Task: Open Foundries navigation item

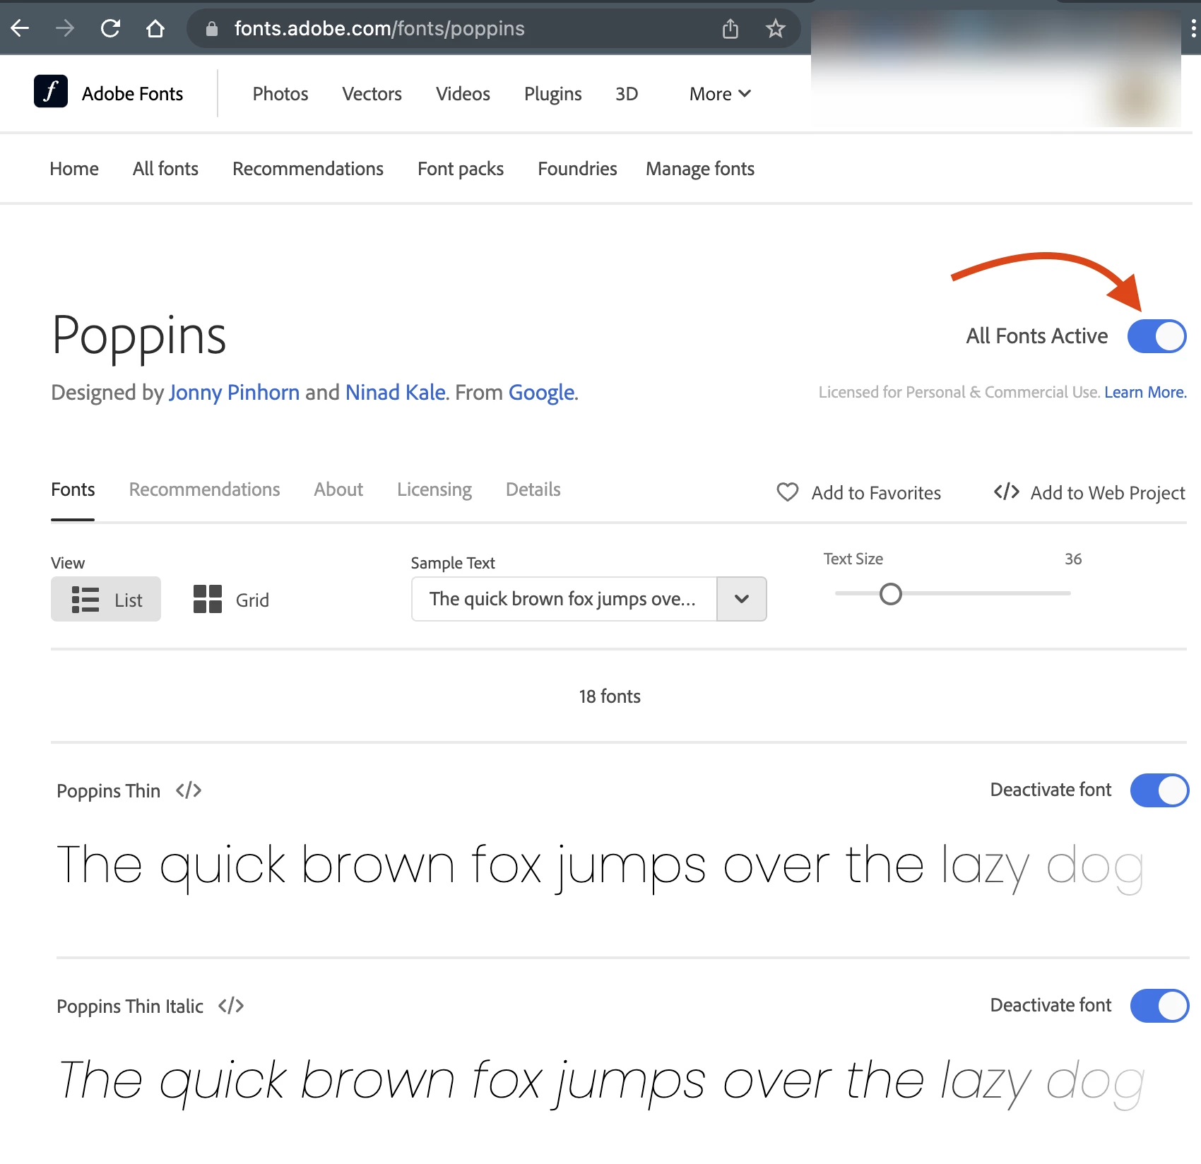Action: pos(577,169)
